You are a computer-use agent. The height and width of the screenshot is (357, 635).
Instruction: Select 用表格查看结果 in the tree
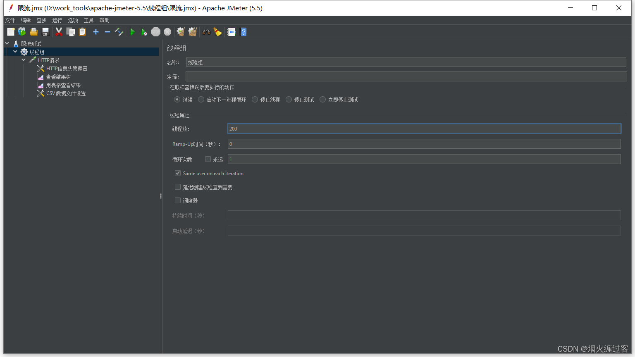[63, 85]
